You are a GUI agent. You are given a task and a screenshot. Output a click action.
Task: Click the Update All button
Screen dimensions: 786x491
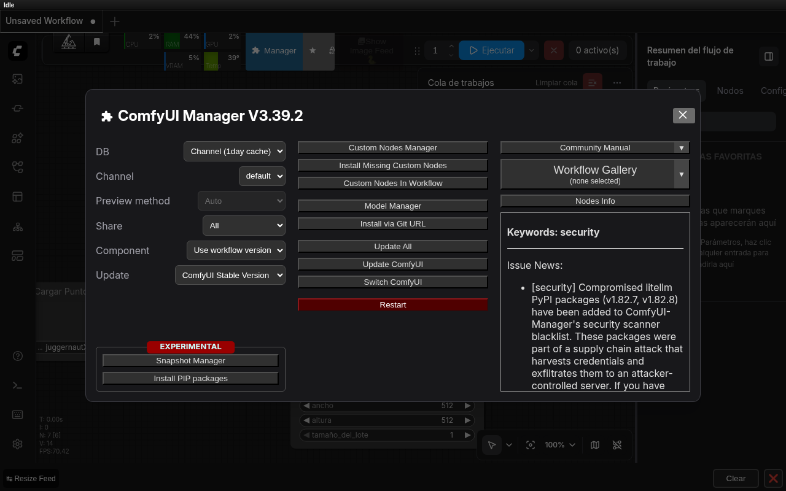[x=393, y=246]
